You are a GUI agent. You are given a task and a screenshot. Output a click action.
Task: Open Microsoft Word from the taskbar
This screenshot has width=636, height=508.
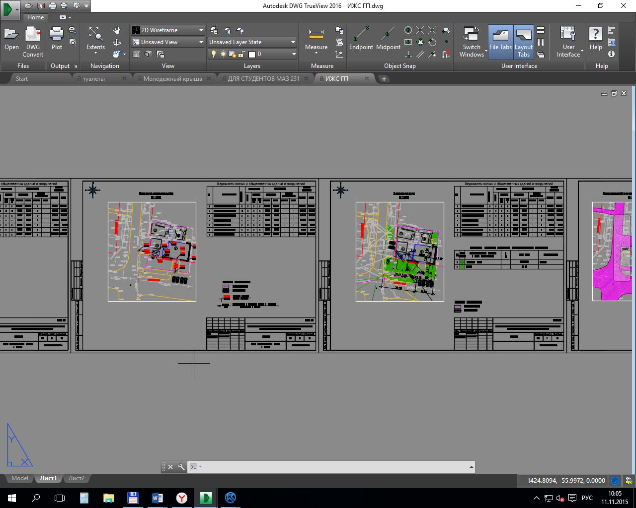coord(158,498)
